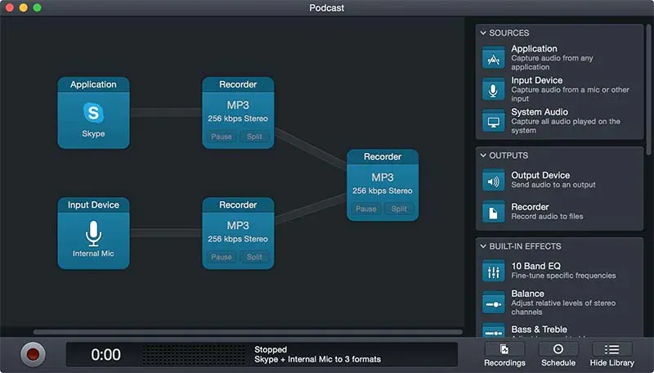Pick the Balance effect icon

click(x=493, y=302)
